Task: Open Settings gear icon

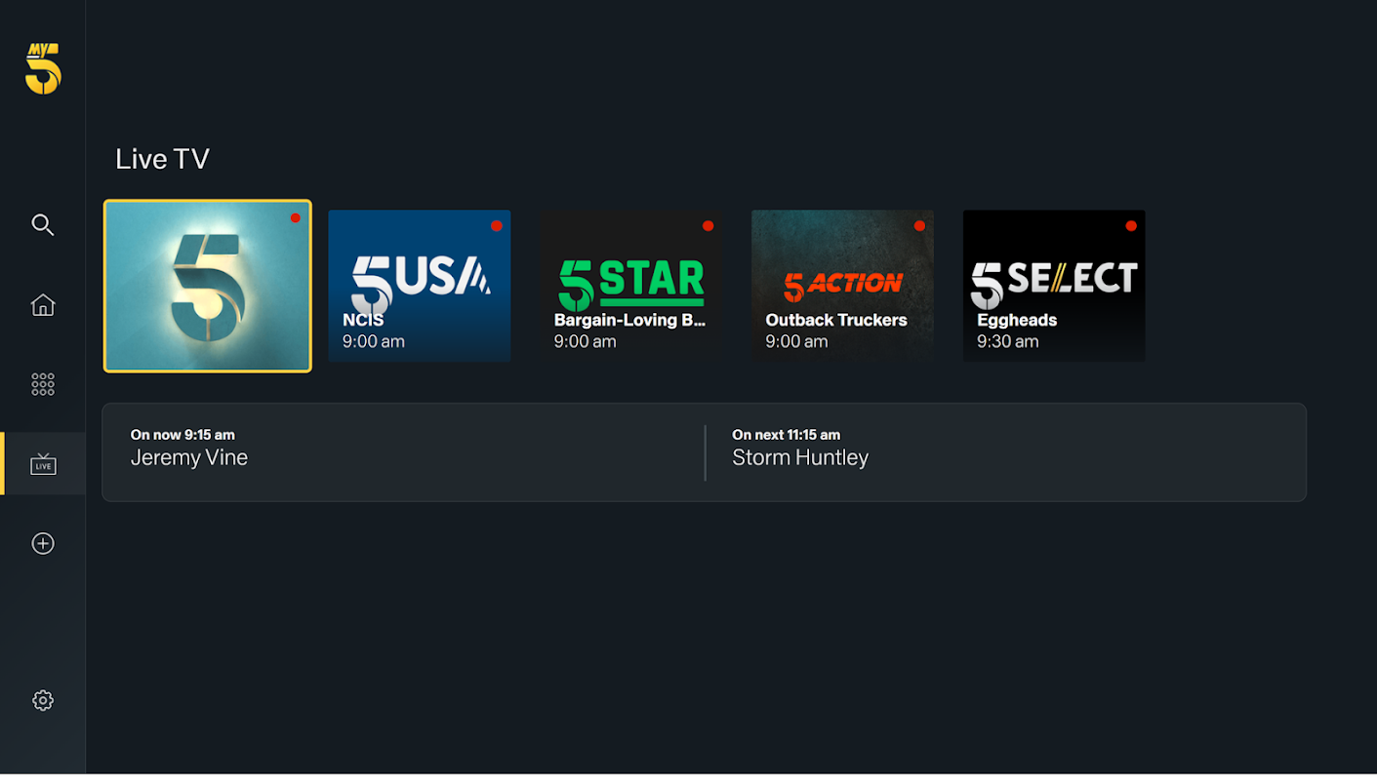Action: click(43, 700)
